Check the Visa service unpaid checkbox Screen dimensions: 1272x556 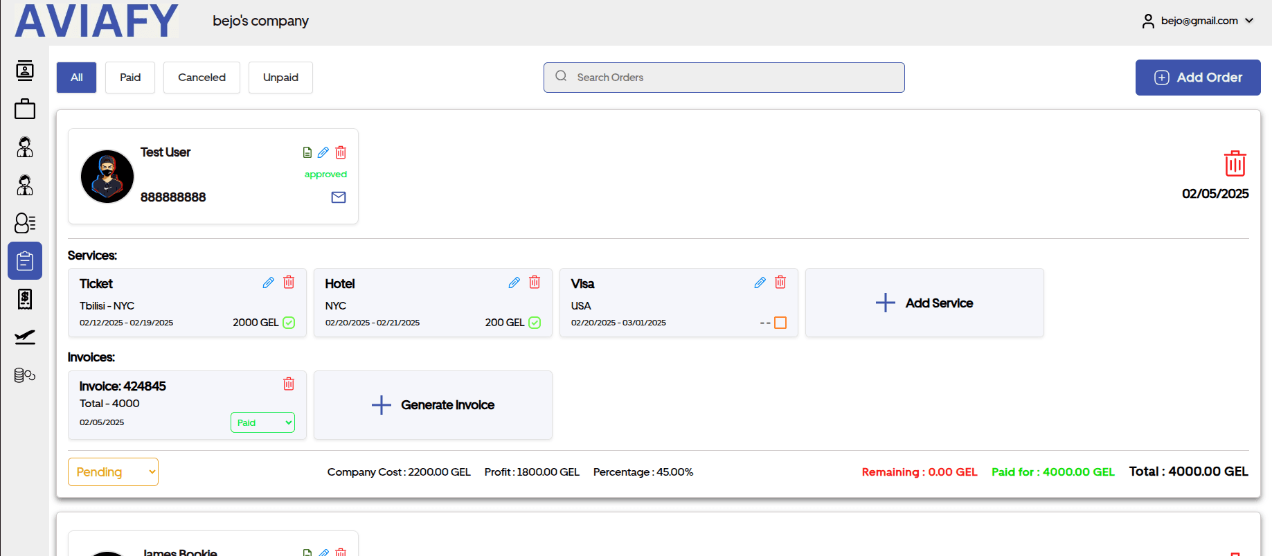tap(780, 323)
